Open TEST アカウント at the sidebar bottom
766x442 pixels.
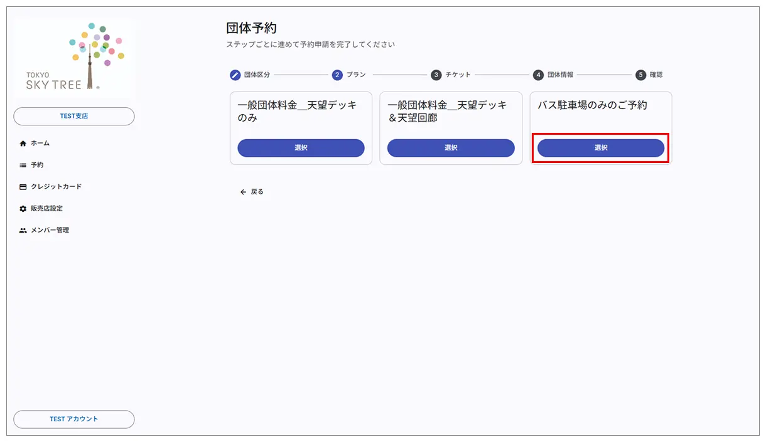coord(73,419)
